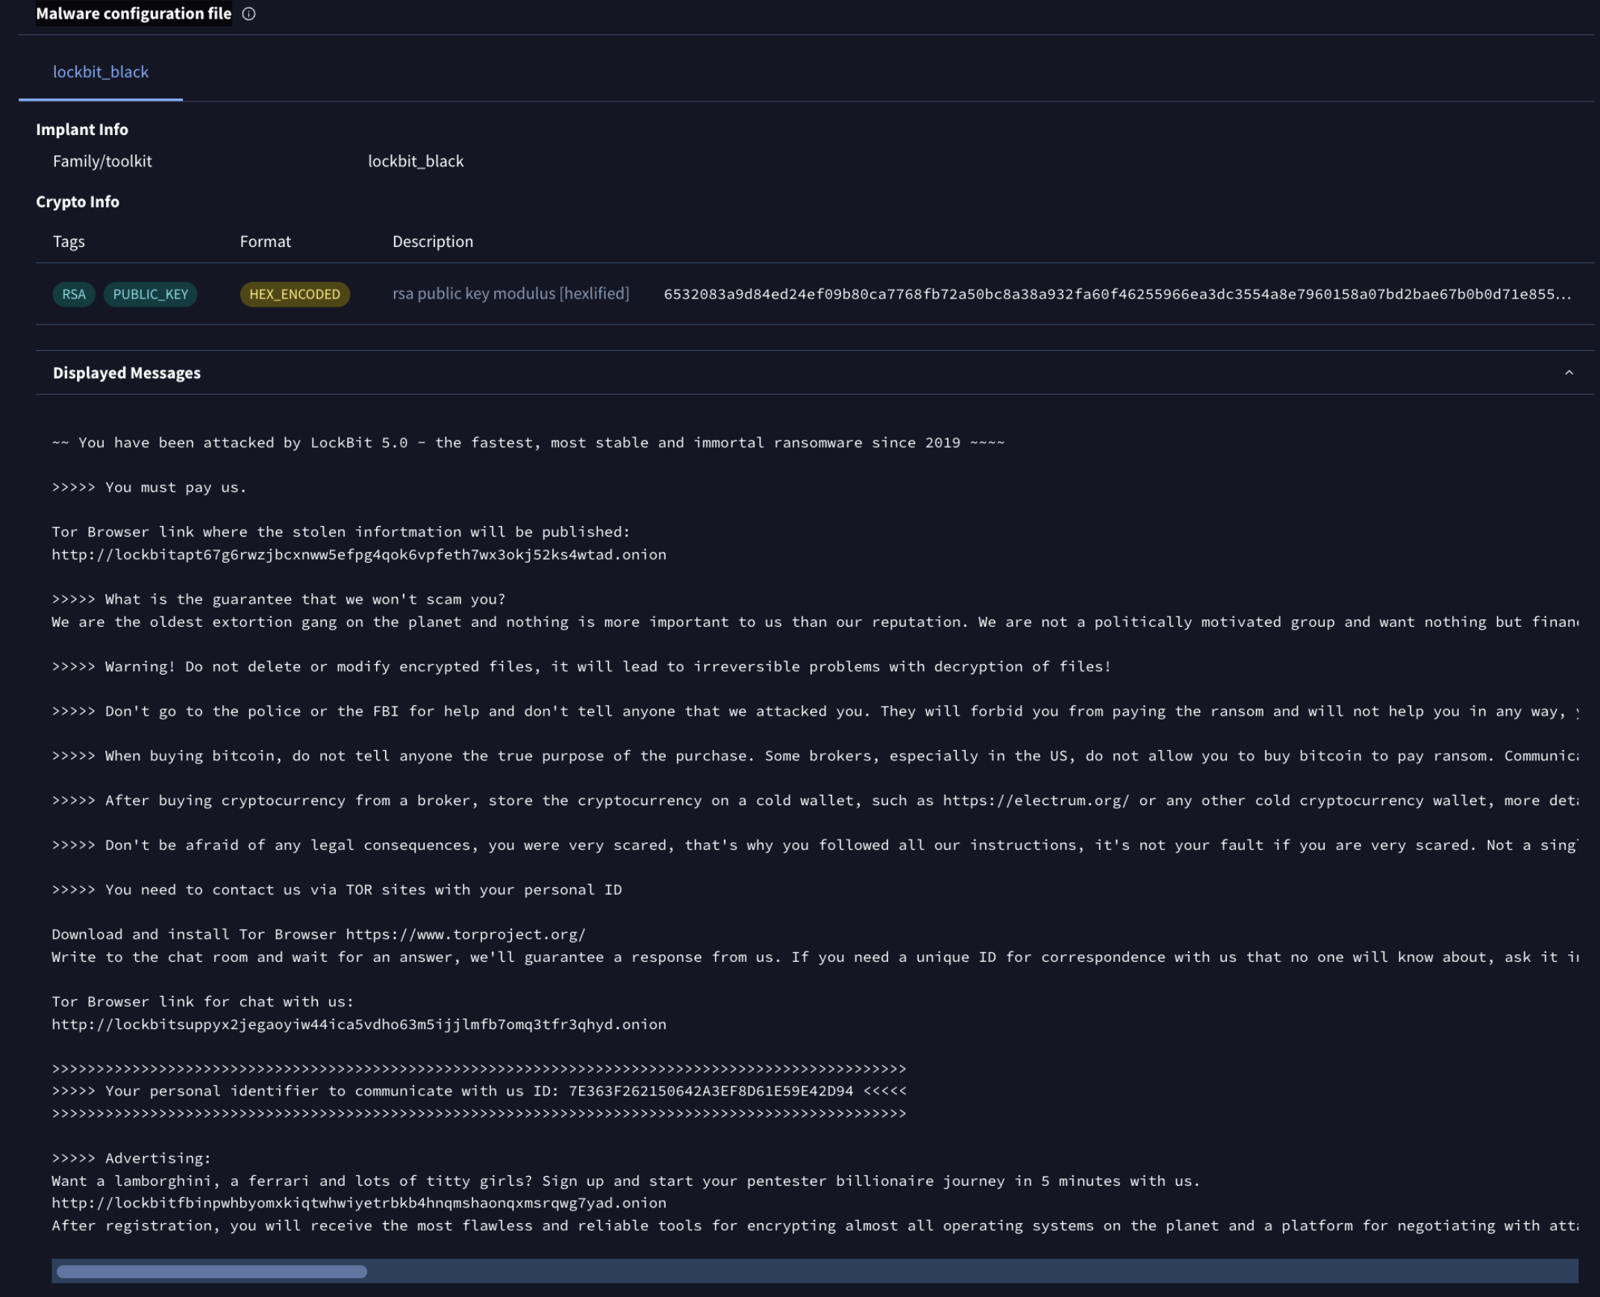1600x1297 pixels.
Task: Click the rsa public key modulus description
Action: click(x=510, y=293)
